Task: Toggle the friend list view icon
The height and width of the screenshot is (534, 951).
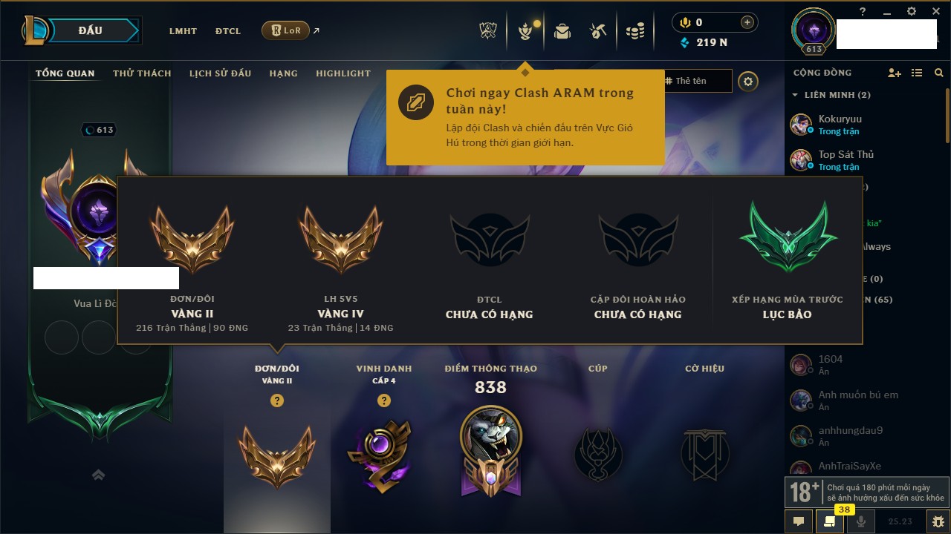Action: point(917,73)
